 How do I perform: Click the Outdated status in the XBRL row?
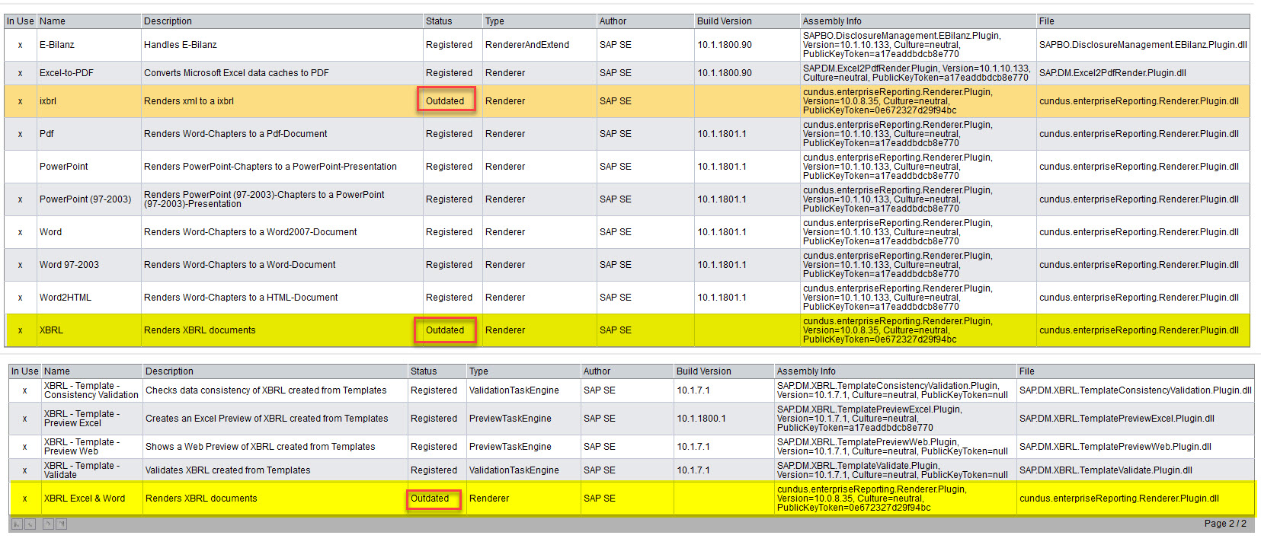point(445,330)
